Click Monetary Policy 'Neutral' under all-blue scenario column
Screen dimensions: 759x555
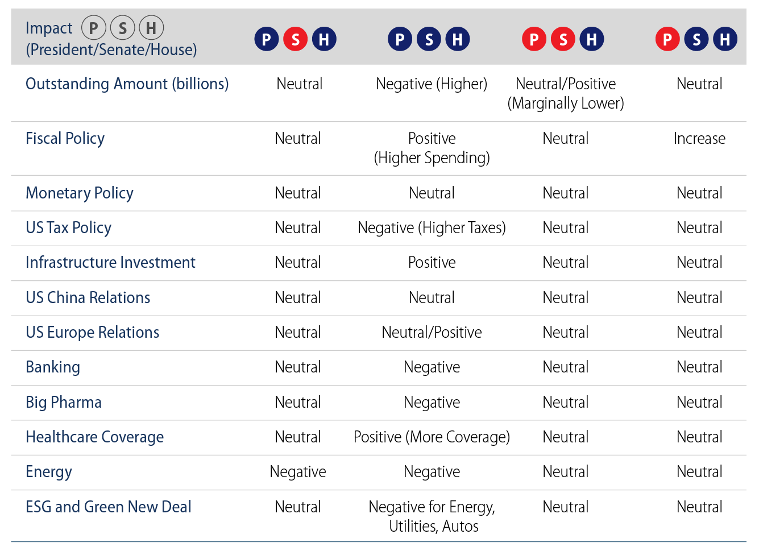click(432, 193)
